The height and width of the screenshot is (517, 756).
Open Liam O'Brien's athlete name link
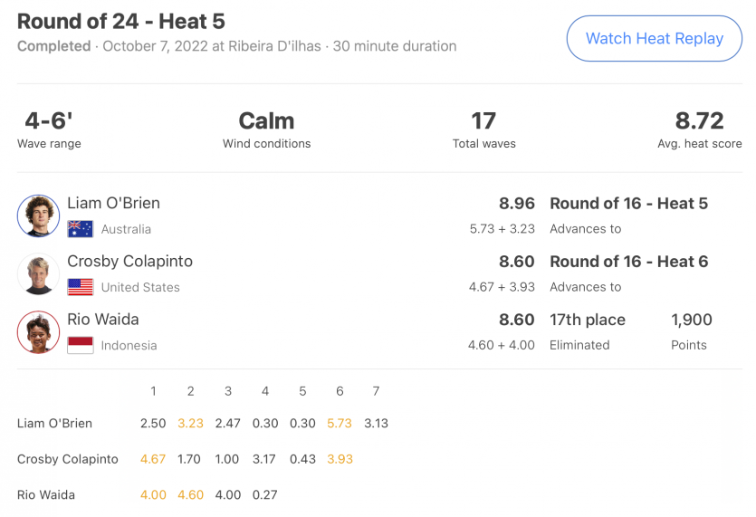click(x=113, y=204)
